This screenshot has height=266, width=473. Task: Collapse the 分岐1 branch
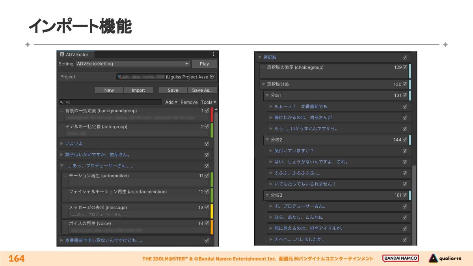267,95
